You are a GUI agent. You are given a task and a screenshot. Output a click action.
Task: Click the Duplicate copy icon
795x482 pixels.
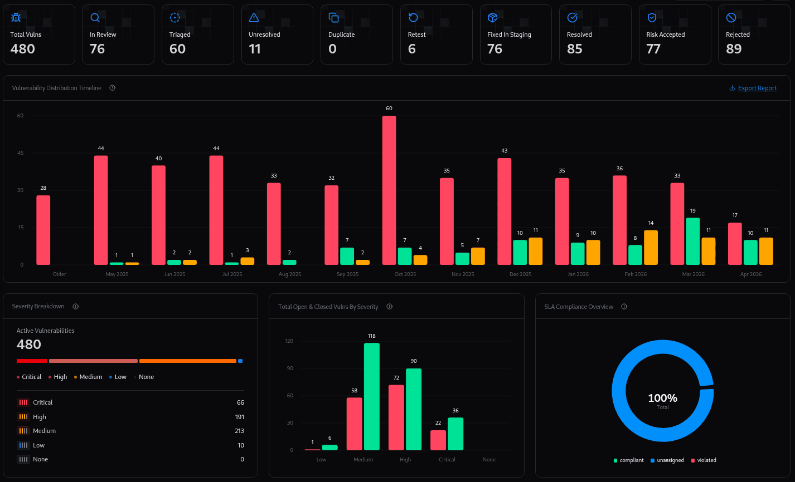click(334, 18)
